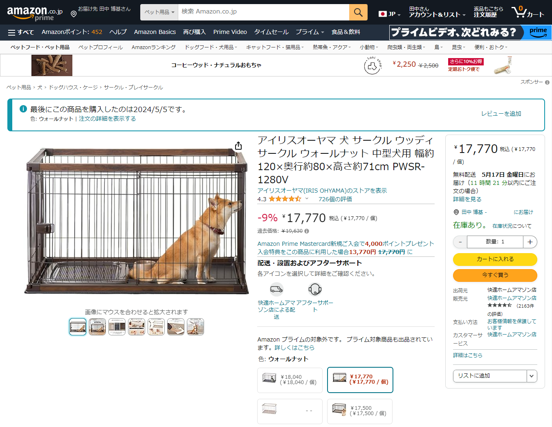
Task: Open the hamburger すべて menu
Action: coord(21,32)
